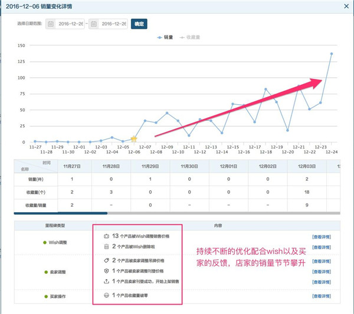This screenshot has height=314, width=354.
Task: Click the shield icon for seller listing price
Action: [x=106, y=270]
